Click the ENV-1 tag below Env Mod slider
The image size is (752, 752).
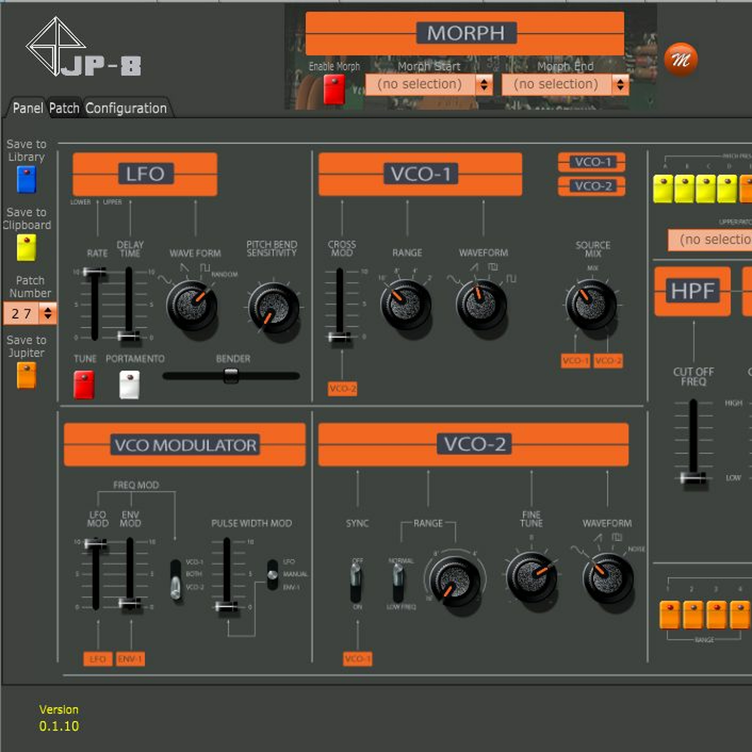tap(130, 659)
